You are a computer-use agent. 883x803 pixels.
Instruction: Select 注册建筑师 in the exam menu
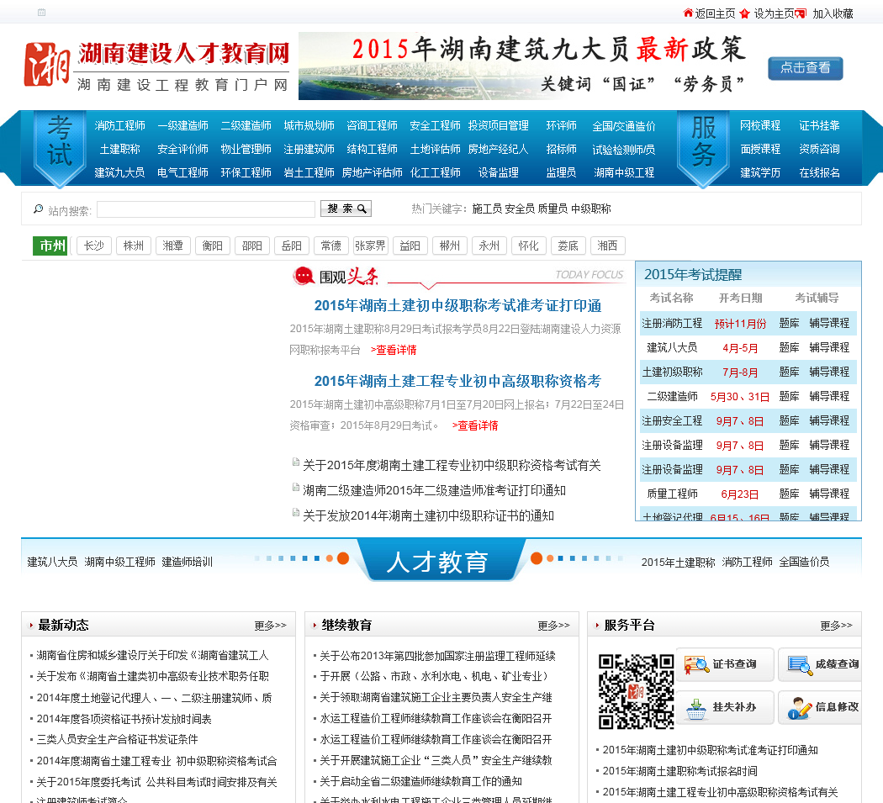309,149
